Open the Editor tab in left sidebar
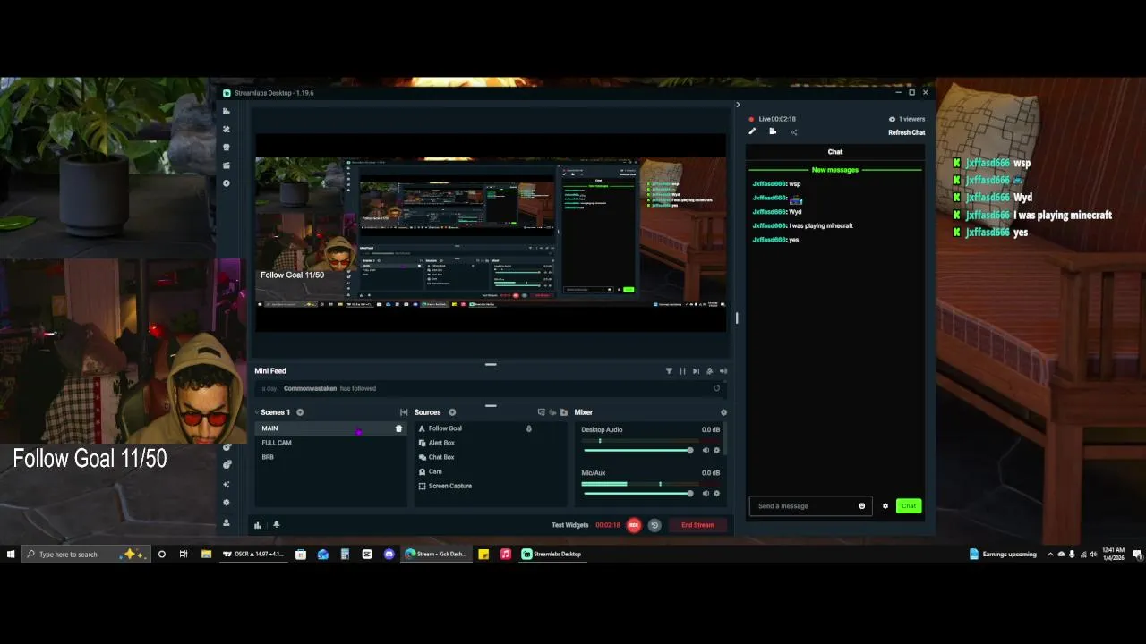The image size is (1146, 644). pos(227,112)
